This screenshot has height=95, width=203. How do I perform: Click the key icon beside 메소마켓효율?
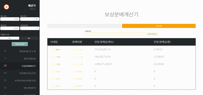5,58
